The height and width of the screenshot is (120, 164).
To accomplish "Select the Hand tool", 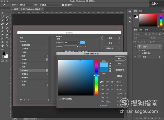I will (x=3, y=46).
